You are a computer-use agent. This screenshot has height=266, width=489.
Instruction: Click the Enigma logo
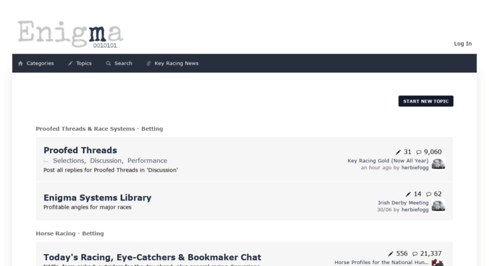[x=70, y=34]
